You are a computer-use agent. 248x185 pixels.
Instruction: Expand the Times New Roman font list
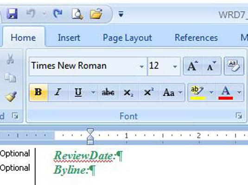(x=142, y=67)
